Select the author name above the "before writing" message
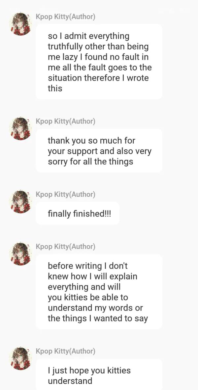Image resolution: width=198 pixels, height=390 pixels. (65, 247)
